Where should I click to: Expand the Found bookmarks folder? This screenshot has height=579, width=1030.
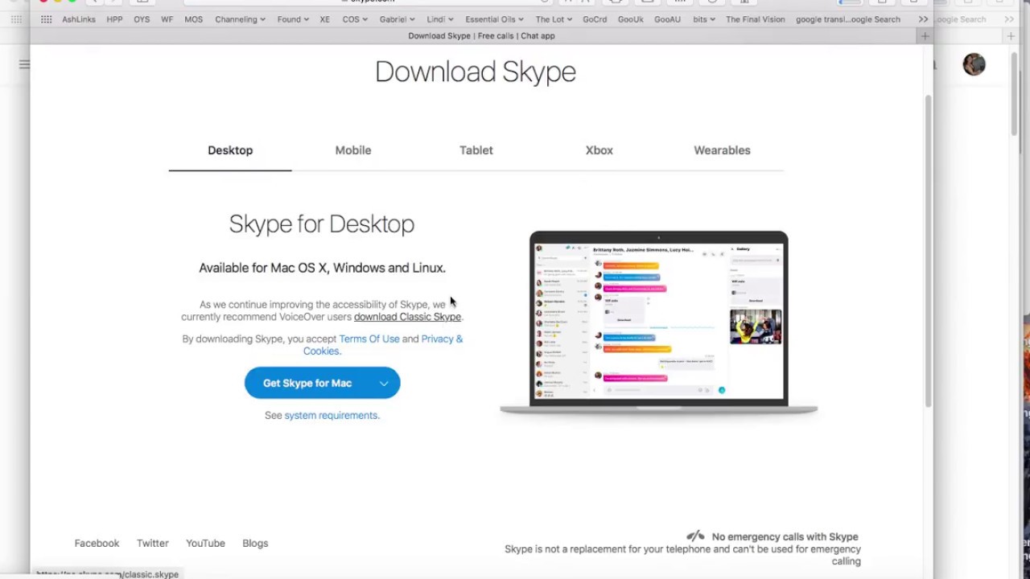tap(293, 19)
